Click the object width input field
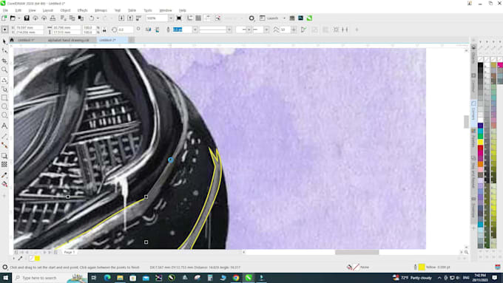 coord(66,27)
